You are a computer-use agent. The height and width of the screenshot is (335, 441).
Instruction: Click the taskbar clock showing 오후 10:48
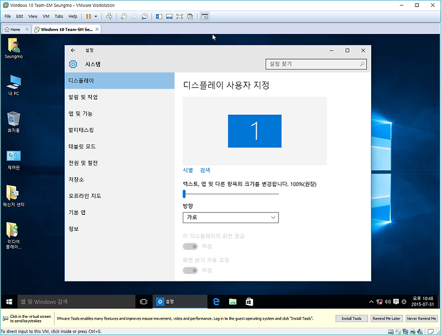(423, 301)
